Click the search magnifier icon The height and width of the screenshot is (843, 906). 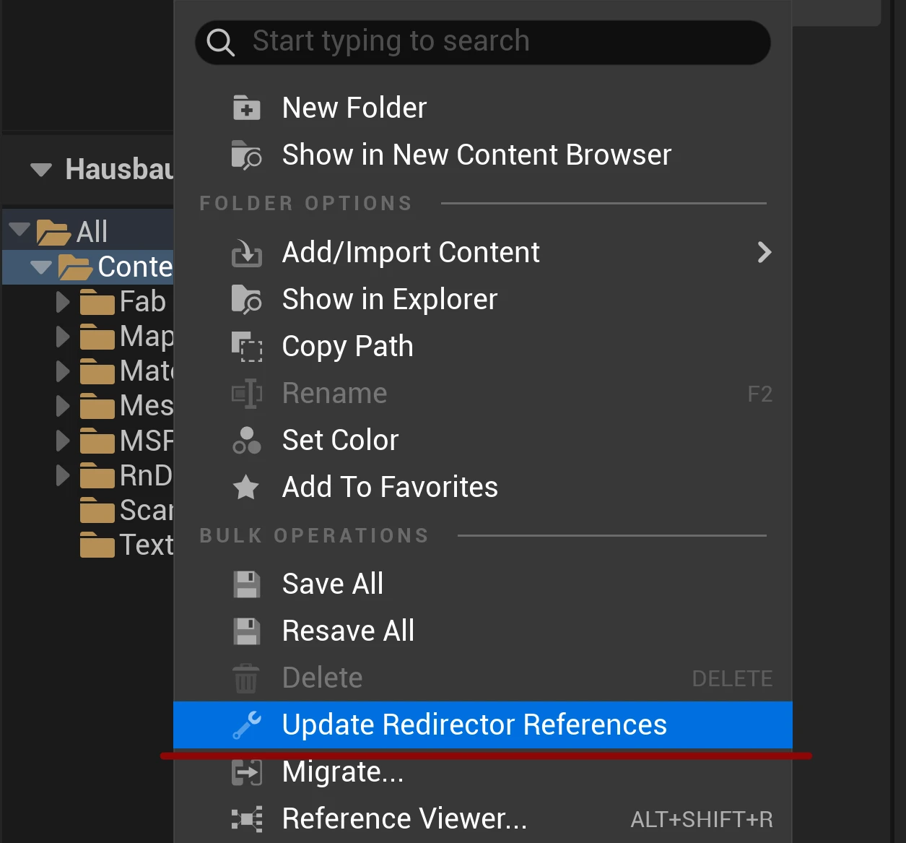[221, 42]
